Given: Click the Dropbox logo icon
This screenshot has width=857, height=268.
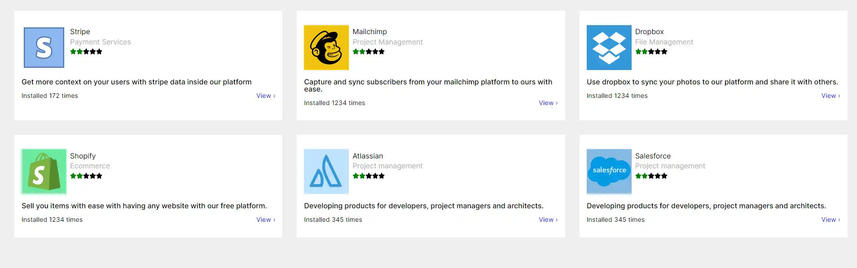Looking at the screenshot, I should point(609,48).
